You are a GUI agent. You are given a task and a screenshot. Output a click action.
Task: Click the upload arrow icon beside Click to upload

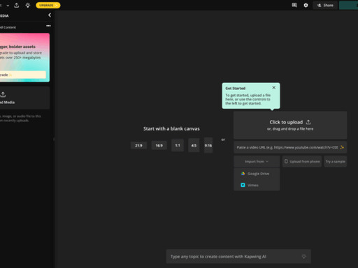point(308,122)
